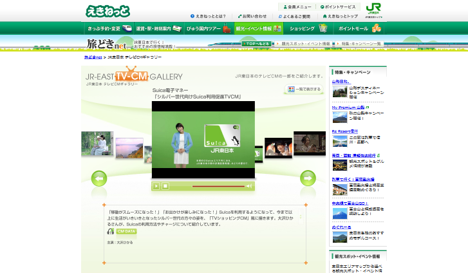This screenshot has height=273, width=468.
Task: Open 観光スポット・イベント情報 tab
Action: click(x=304, y=44)
